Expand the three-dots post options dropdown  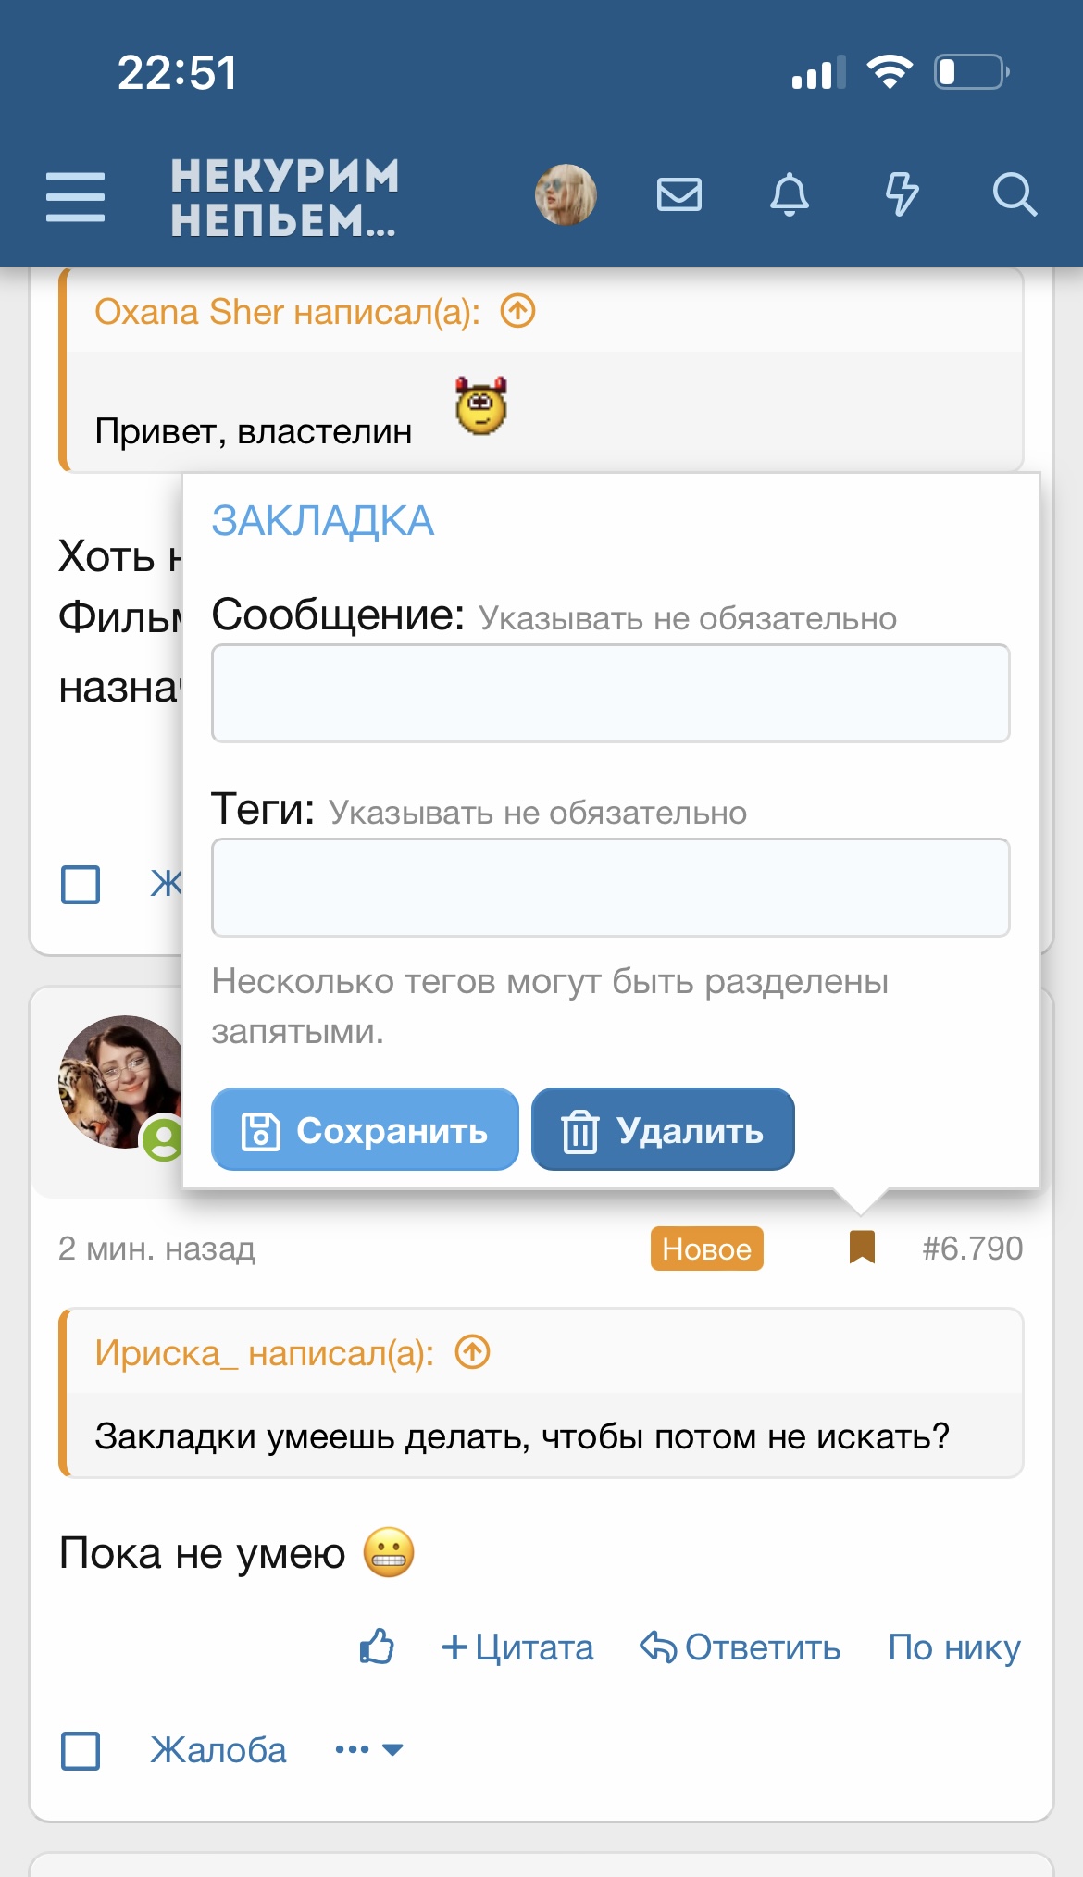click(368, 1749)
